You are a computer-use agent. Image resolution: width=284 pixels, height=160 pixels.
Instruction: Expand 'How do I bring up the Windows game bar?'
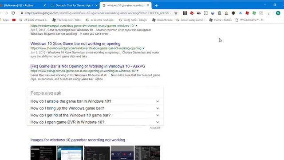(95, 108)
